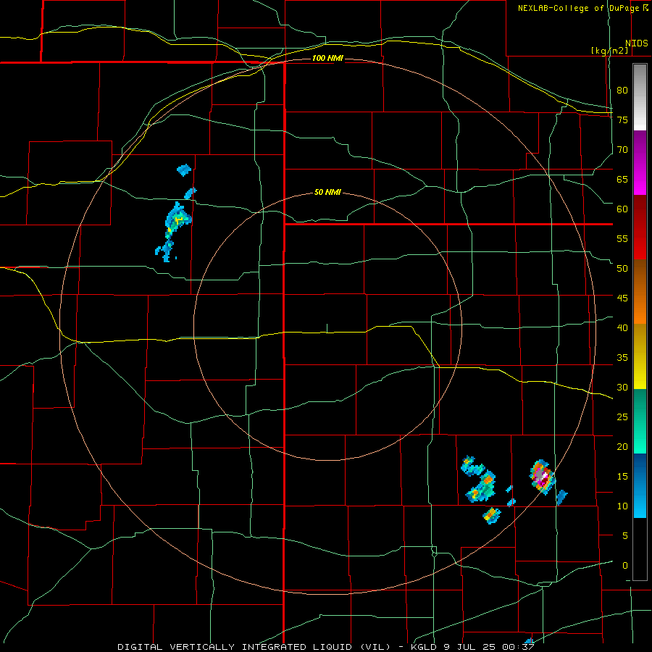Click the intense purple-white storm core in the southeast

[541, 477]
